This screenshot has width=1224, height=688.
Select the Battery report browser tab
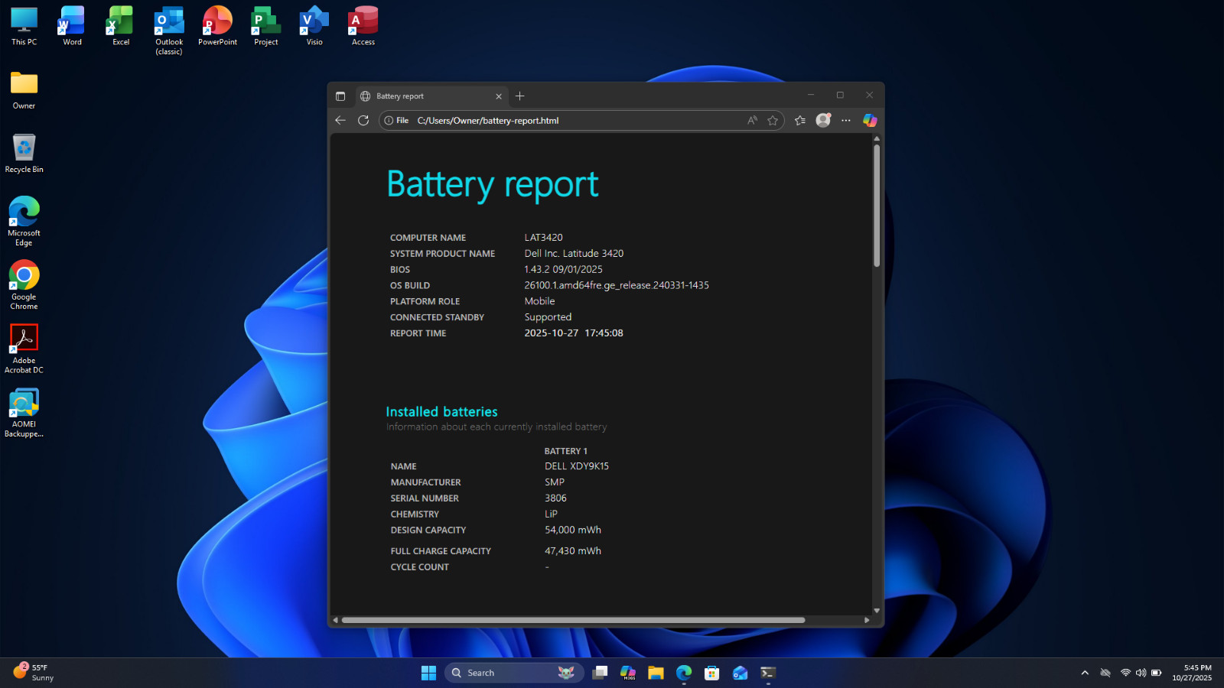(431, 96)
